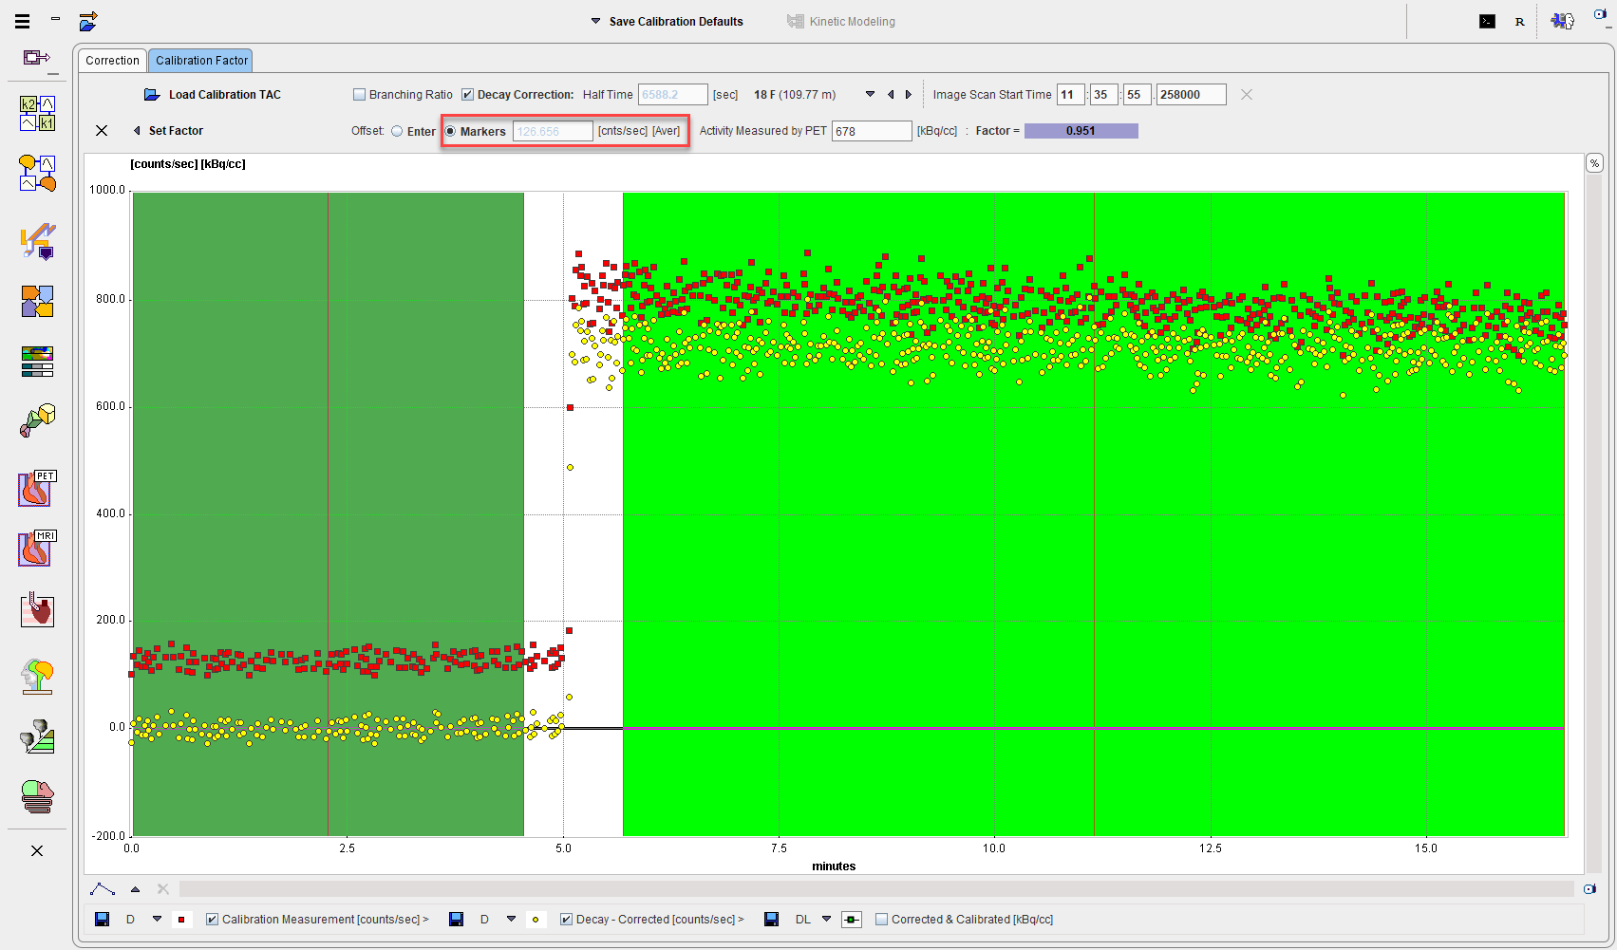Open the brain analysis (Neuro) tool icon
The width and height of the screenshot is (1617, 950).
click(38, 676)
